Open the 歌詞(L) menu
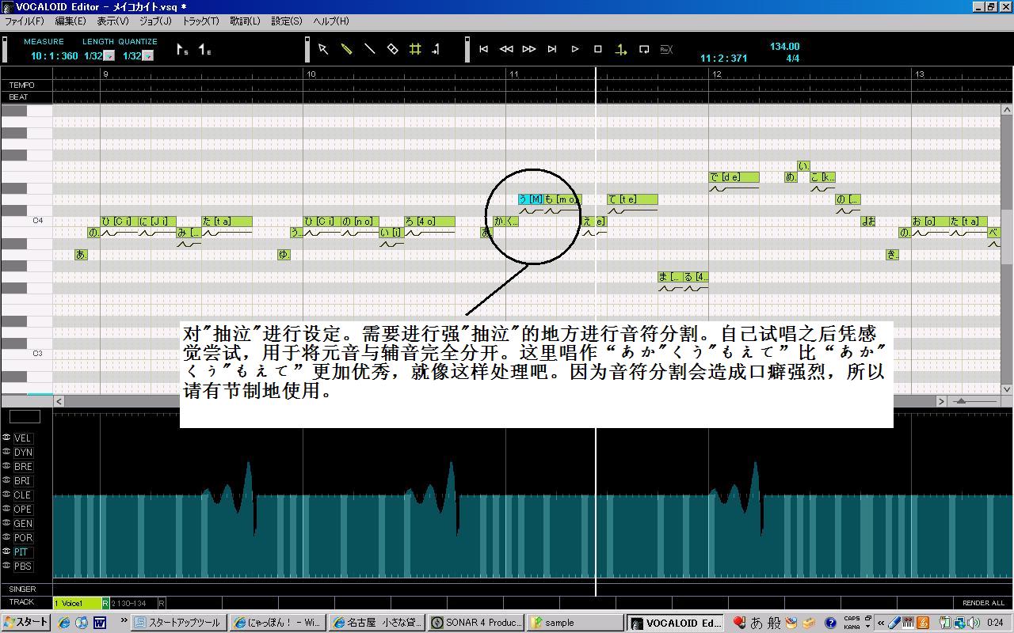The height and width of the screenshot is (633, 1014). point(245,21)
